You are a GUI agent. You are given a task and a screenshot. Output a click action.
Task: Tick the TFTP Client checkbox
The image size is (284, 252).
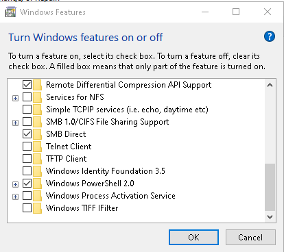(x=27, y=159)
